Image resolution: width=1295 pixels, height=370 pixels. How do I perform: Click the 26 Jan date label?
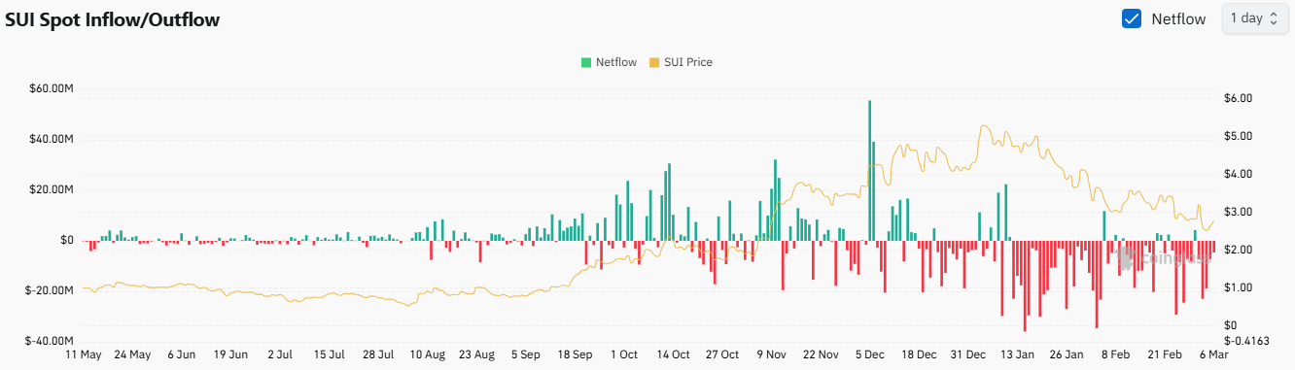[1067, 355]
